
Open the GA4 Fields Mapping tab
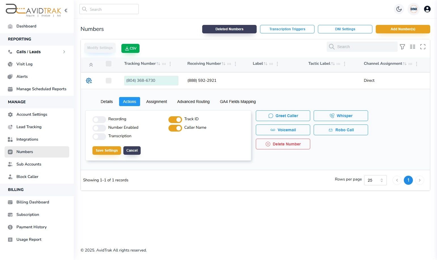pos(238,102)
